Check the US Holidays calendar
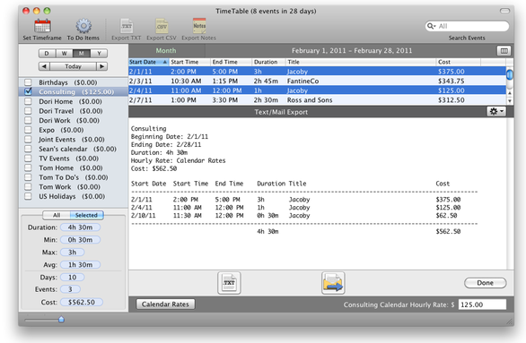The height and width of the screenshot is (343, 526). 28,196
